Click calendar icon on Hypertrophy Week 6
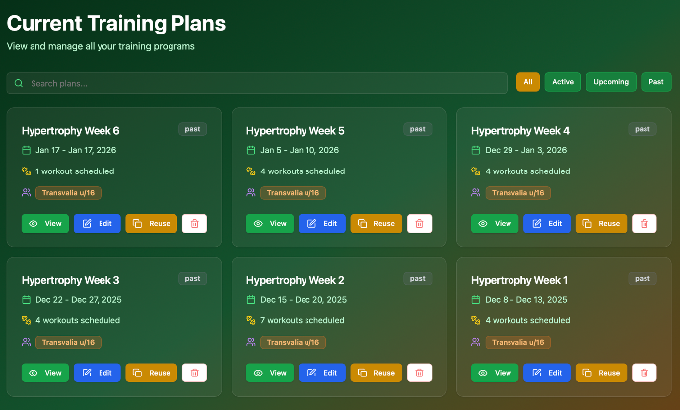The height and width of the screenshot is (410, 680). coord(27,150)
